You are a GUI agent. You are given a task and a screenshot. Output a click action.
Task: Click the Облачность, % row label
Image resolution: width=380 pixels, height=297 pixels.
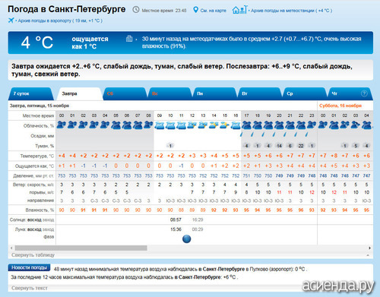tap(39, 126)
